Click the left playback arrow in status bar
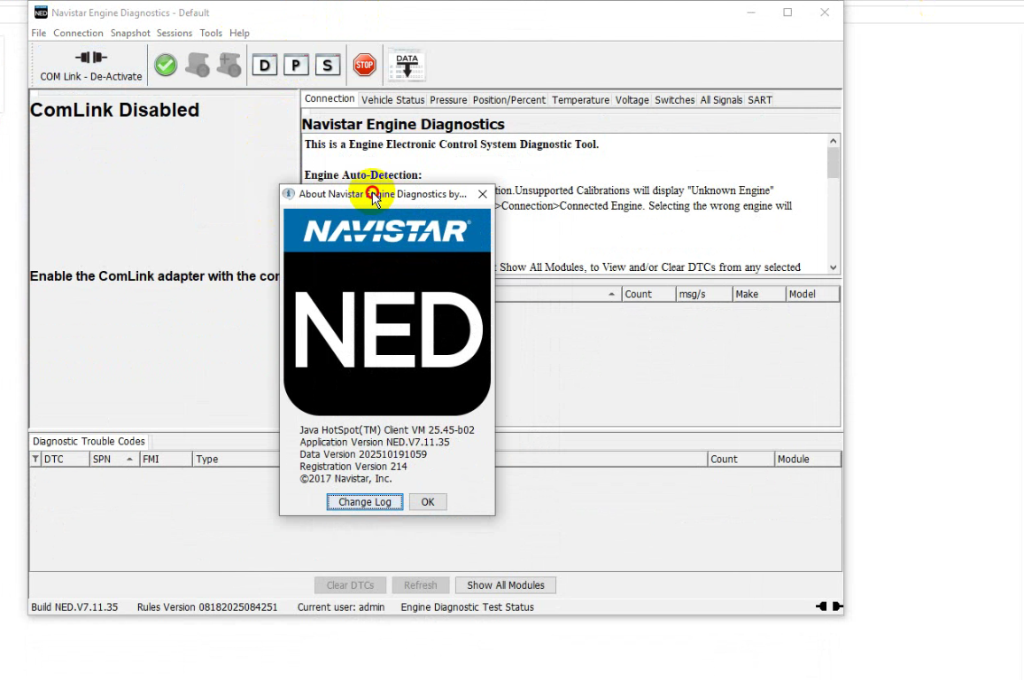Viewport: 1024px width, 680px height. pos(820,607)
